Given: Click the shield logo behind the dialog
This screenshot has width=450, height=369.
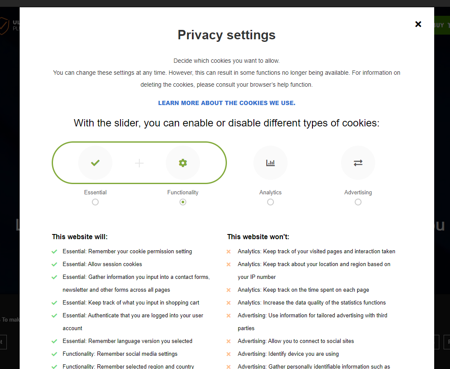Looking at the screenshot, I should click(x=3, y=26).
